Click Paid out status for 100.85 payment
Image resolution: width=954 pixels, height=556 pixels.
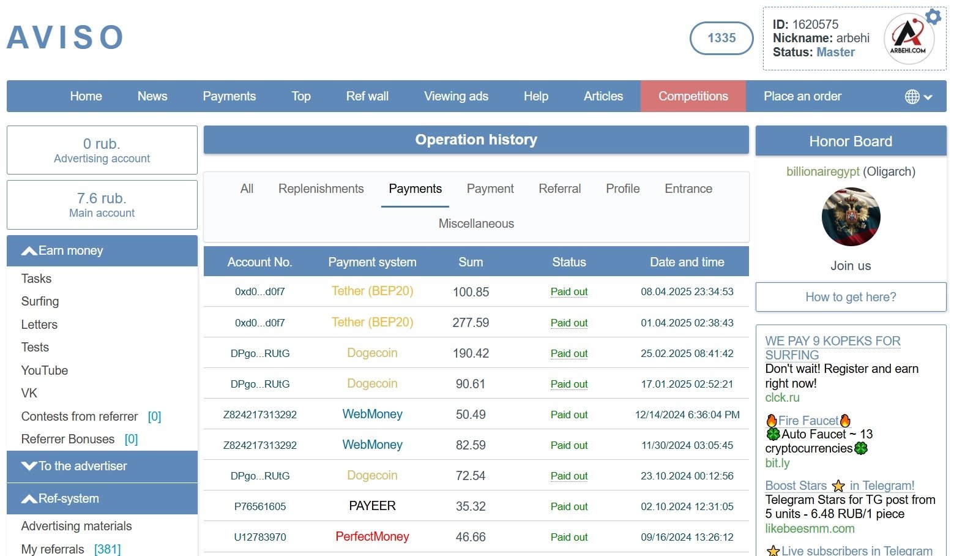click(568, 292)
